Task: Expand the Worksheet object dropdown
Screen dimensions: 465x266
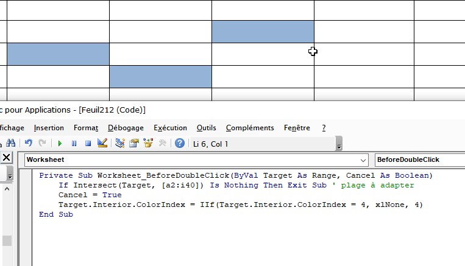Action: [x=364, y=159]
